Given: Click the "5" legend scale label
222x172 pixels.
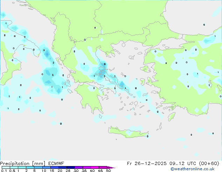Looking at the screenshot, I should 34,171.
